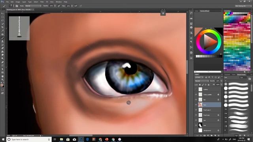The width and height of the screenshot is (253, 142).
Task: Click the fx layer style icon
Action: point(201,136)
